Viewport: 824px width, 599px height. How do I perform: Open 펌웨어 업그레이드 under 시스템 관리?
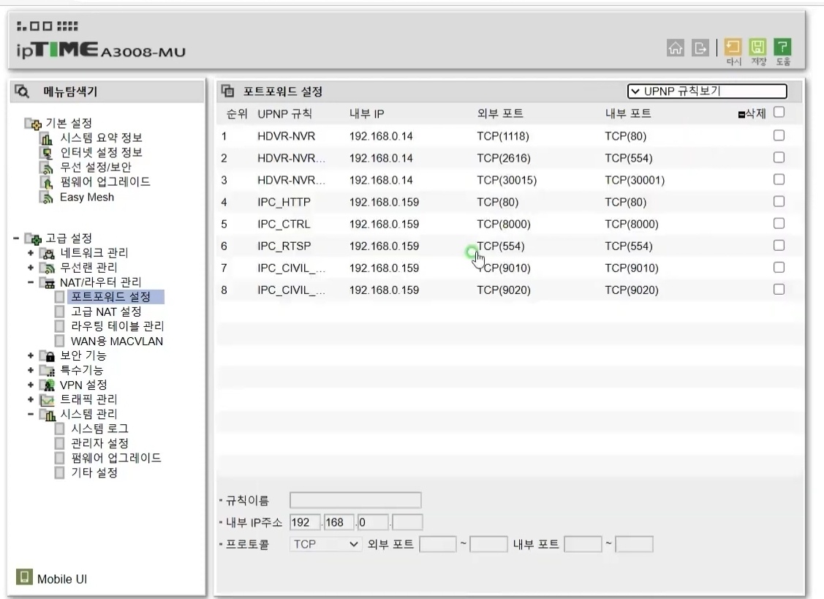pyautogui.click(x=116, y=458)
